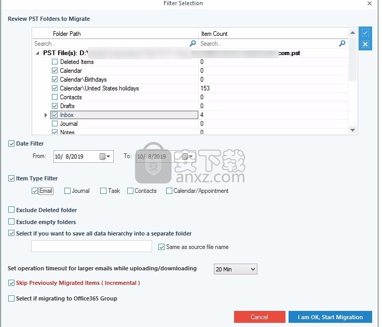Toggle save data hierarchy into separate folder
The width and height of the screenshot is (382, 327).
[x=11, y=233]
